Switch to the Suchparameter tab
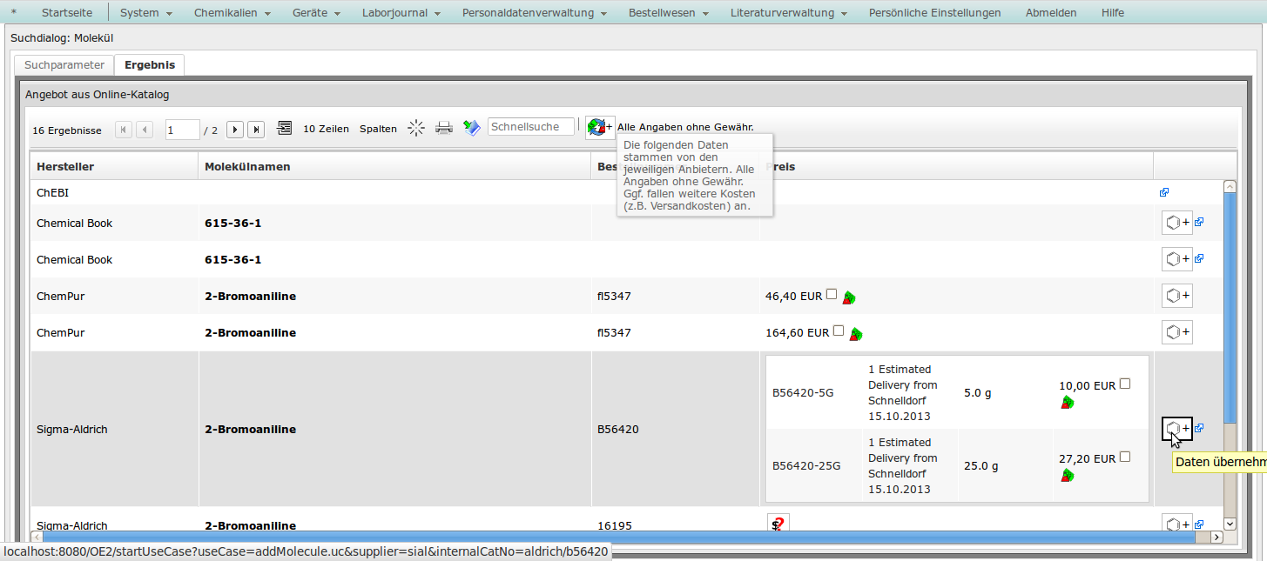Image resolution: width=1267 pixels, height=561 pixels. click(64, 65)
